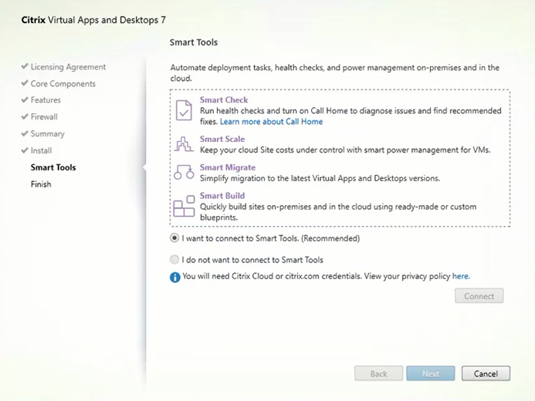The image size is (535, 401).
Task: Click the Licensing Agreement checkmark icon
Action: [x=25, y=67]
